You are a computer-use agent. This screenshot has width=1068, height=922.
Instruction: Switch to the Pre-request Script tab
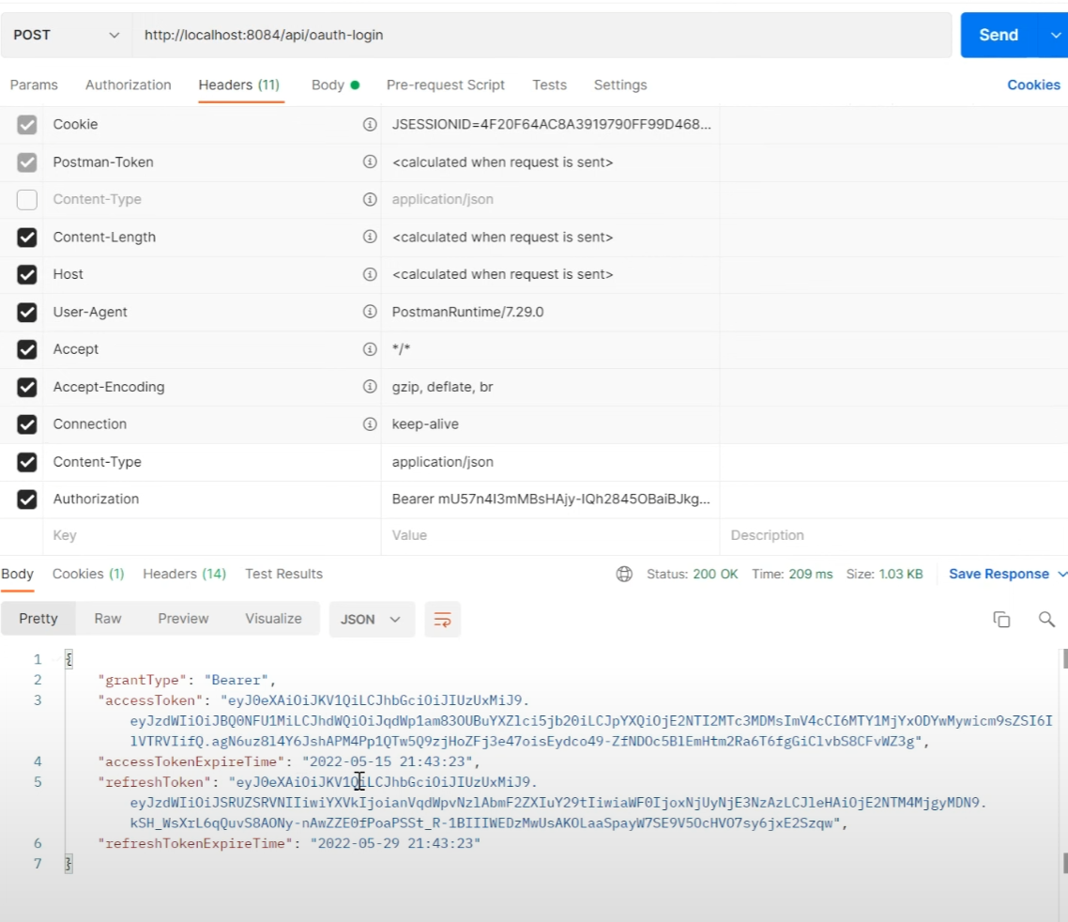coord(445,85)
